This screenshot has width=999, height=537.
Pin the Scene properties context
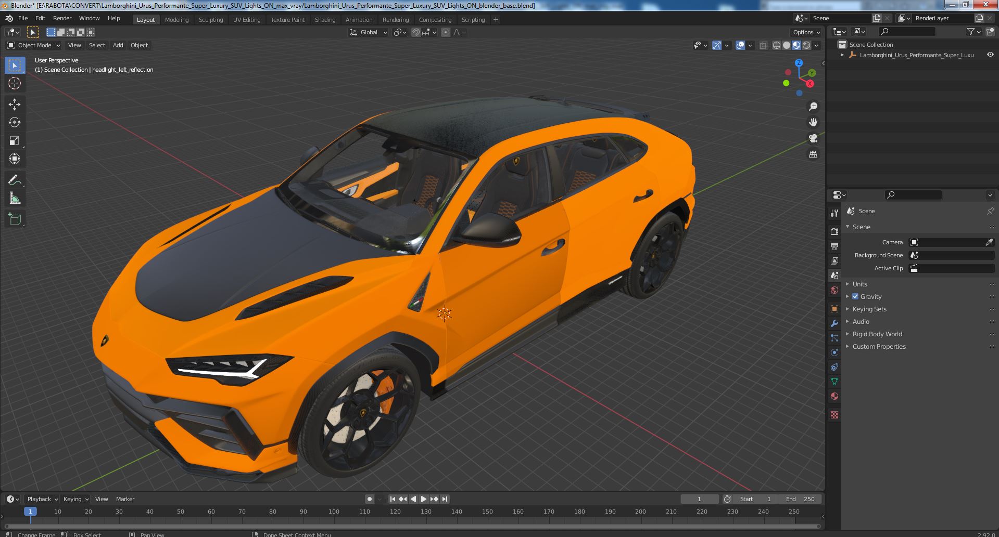pyautogui.click(x=990, y=211)
